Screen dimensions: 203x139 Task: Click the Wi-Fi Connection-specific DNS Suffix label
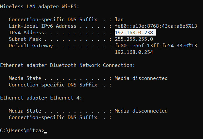pos(53,20)
